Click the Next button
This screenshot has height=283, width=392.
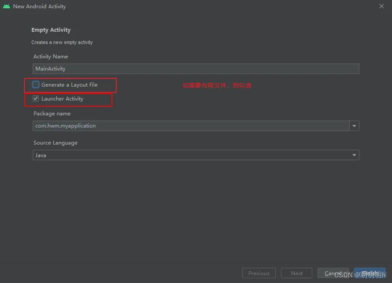297,273
